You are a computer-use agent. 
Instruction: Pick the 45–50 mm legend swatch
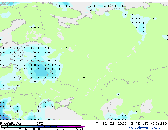coord(78,127)
